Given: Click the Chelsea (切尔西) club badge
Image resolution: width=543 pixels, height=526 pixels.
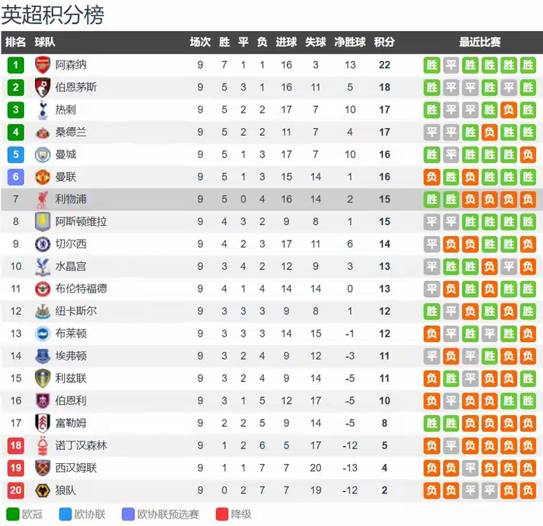Looking at the screenshot, I should point(43,244).
